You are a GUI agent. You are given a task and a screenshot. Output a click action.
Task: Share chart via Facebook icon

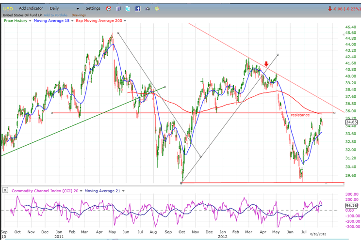137,9
